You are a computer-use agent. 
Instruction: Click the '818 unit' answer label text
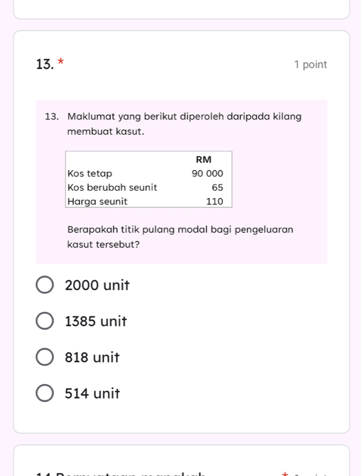[x=92, y=357]
